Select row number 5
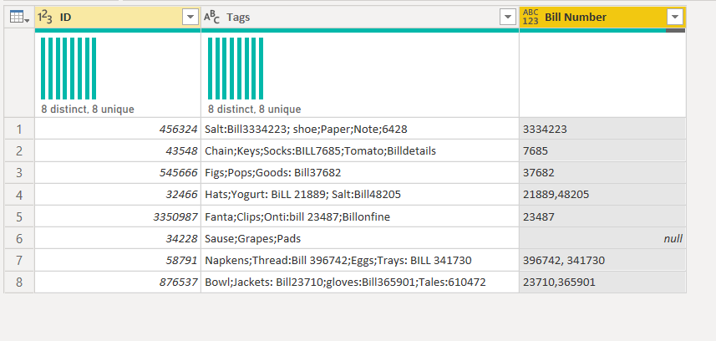 (19, 216)
